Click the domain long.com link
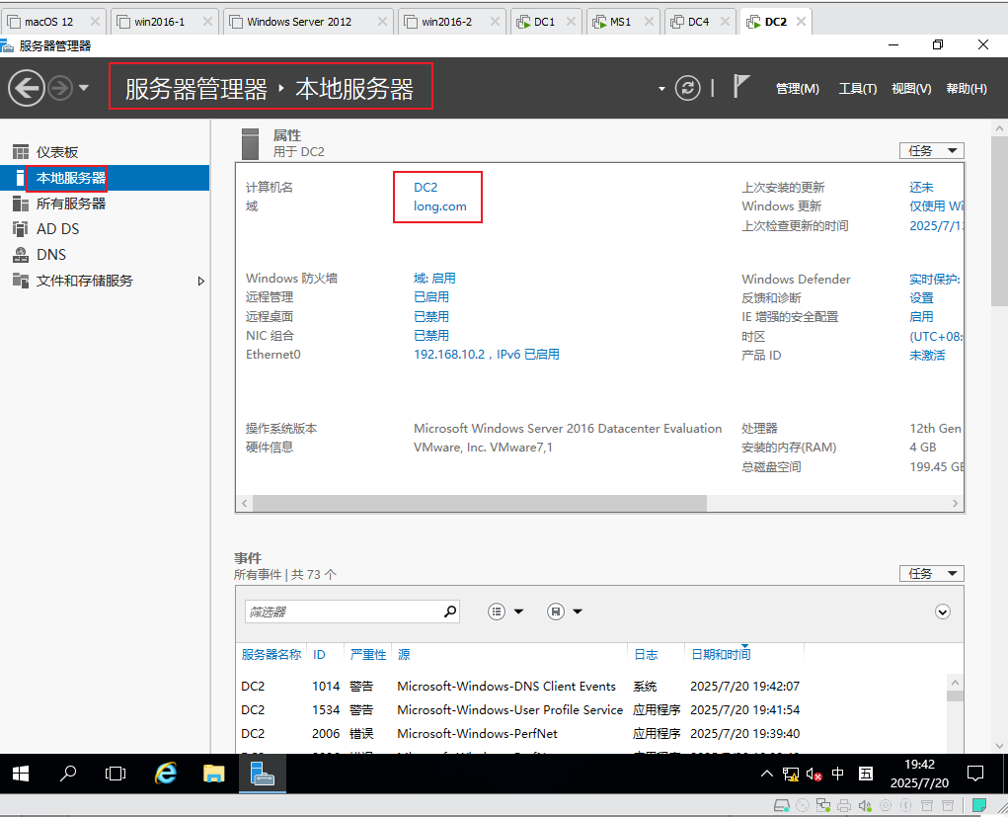 pyautogui.click(x=439, y=206)
